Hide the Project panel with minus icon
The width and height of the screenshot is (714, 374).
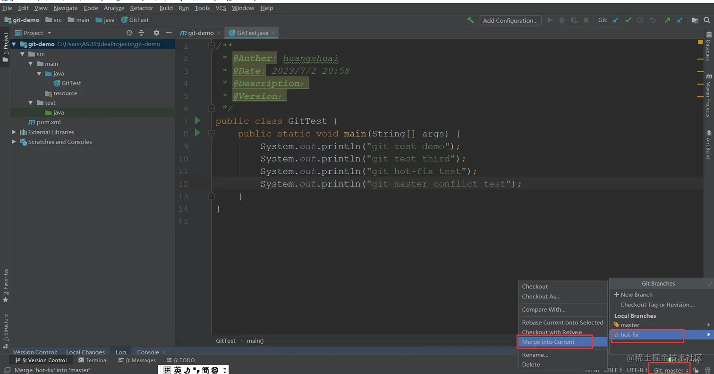coord(169,33)
